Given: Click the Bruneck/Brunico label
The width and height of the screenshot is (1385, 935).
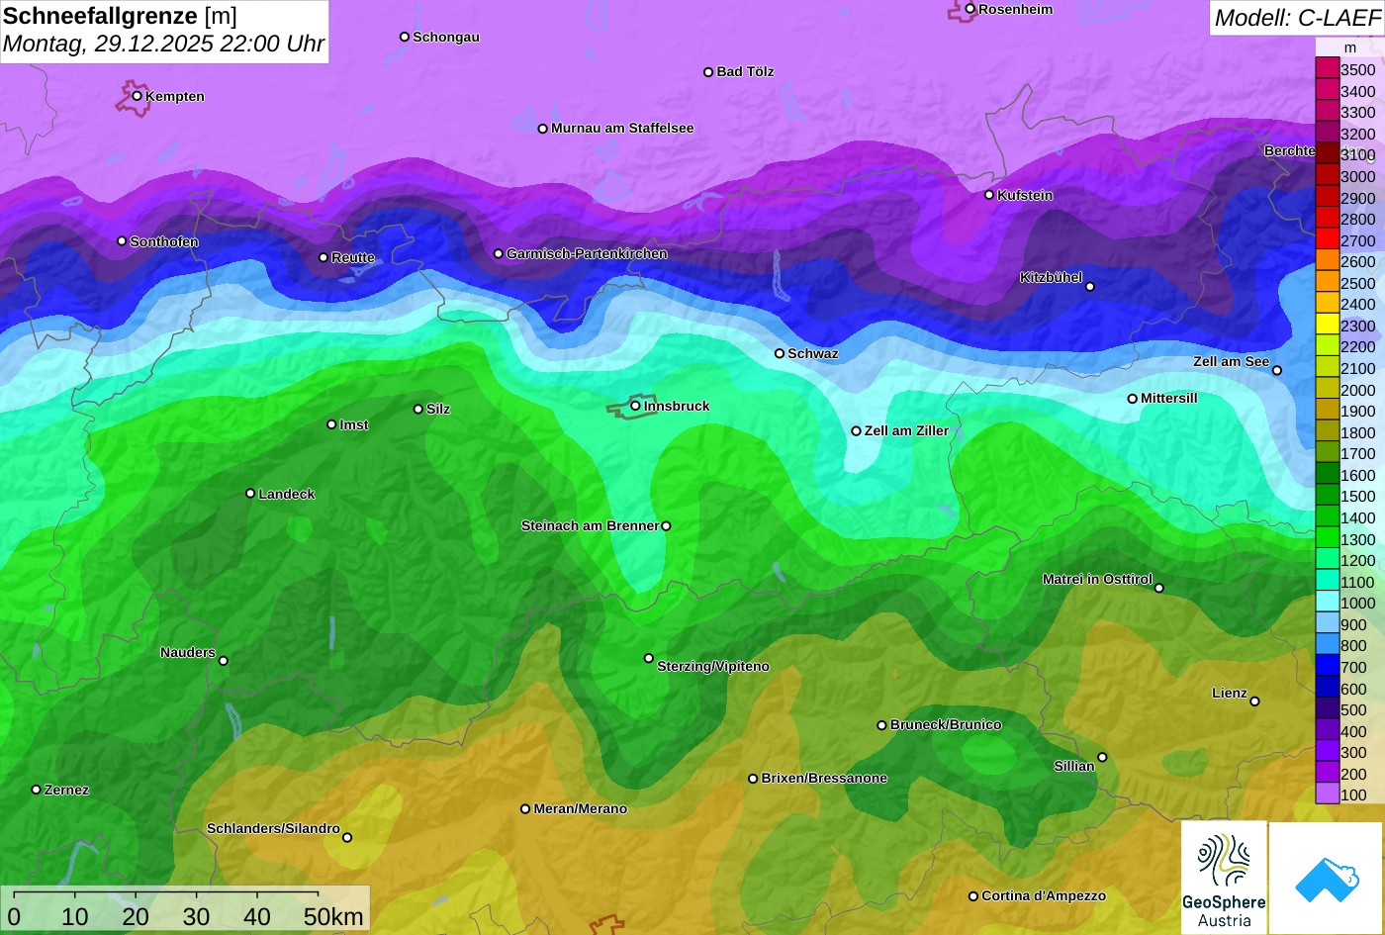Looking at the screenshot, I should [x=946, y=724].
